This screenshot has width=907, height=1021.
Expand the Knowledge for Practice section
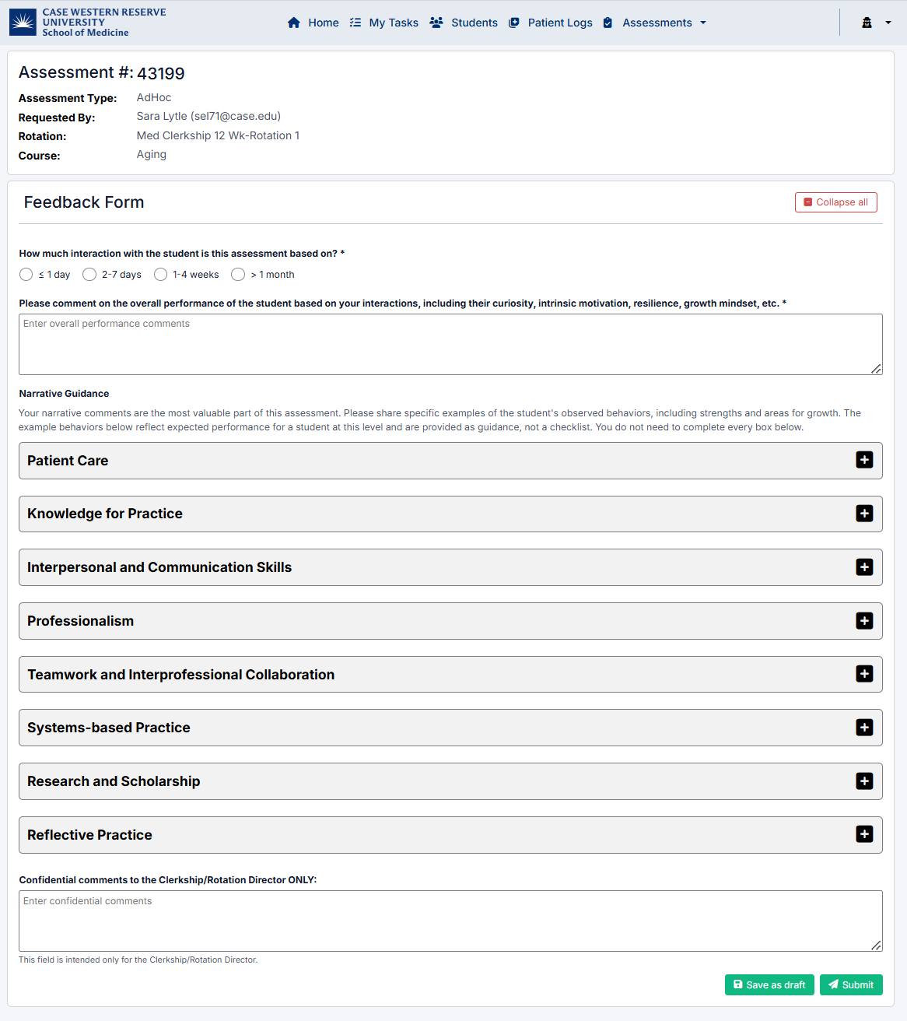[x=864, y=514]
